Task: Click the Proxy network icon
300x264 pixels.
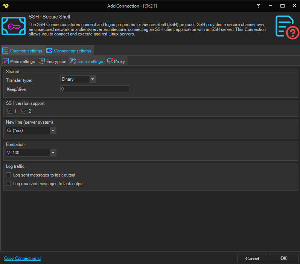Action: tap(110, 61)
